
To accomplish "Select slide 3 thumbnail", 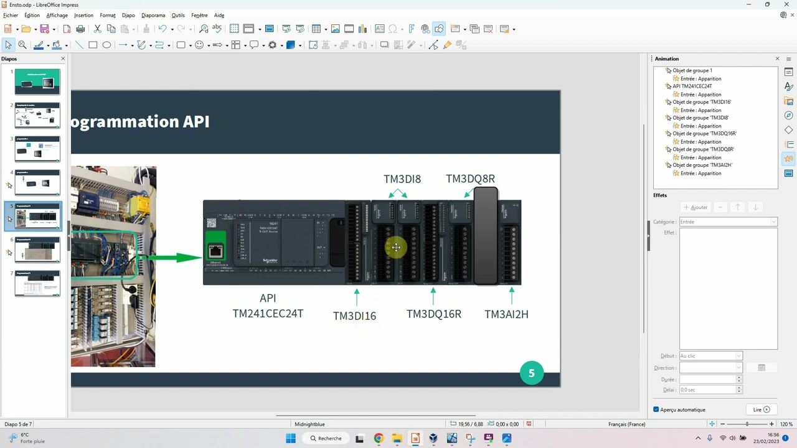I will (37, 149).
